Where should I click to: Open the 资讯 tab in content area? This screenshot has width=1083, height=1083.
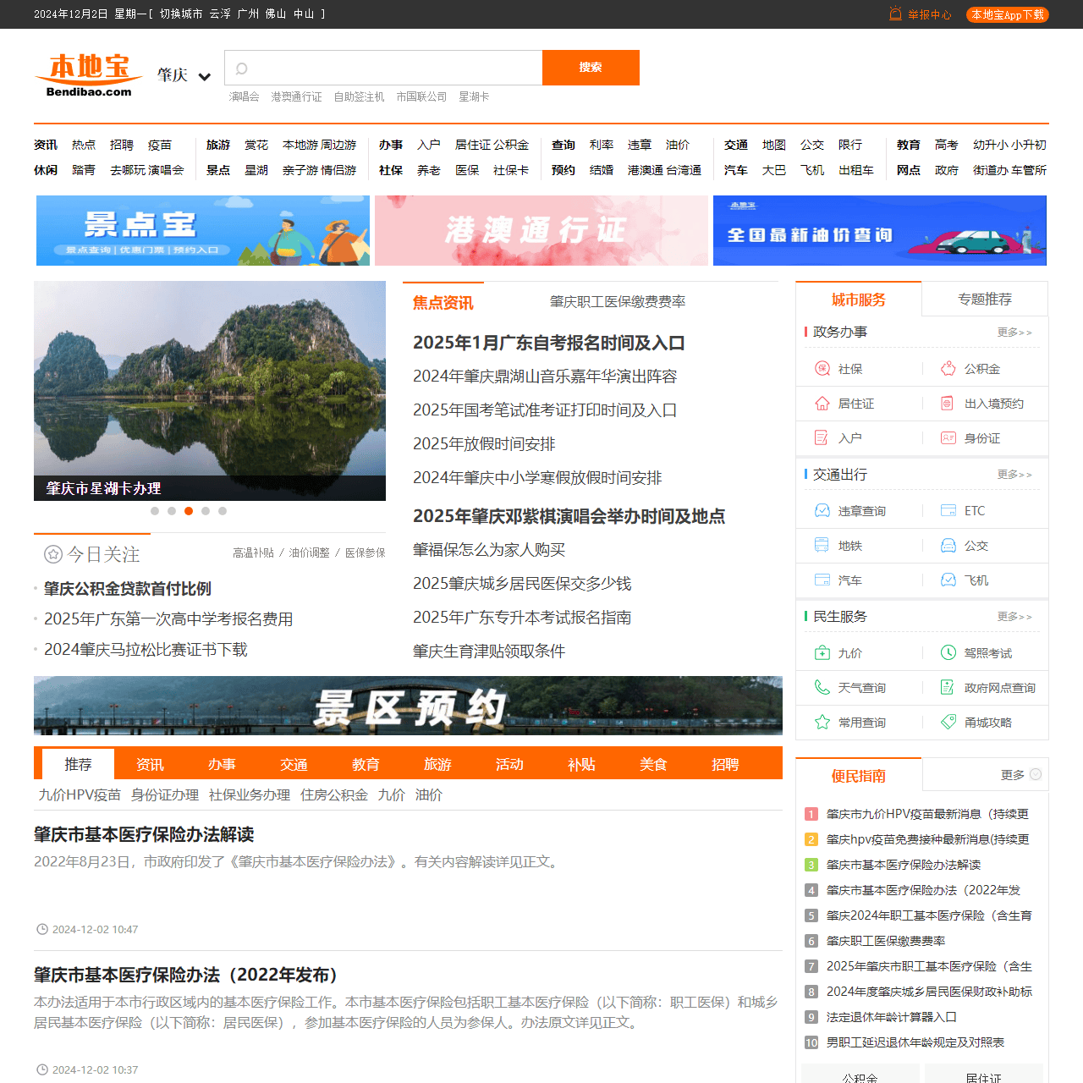(150, 764)
